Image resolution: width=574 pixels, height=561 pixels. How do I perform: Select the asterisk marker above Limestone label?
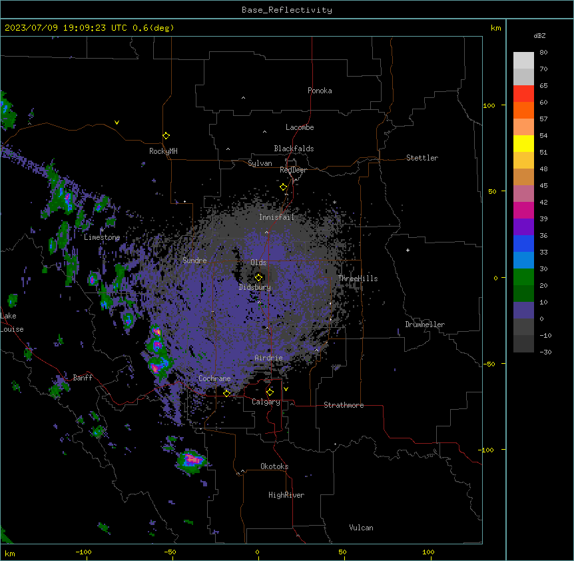[102, 230]
